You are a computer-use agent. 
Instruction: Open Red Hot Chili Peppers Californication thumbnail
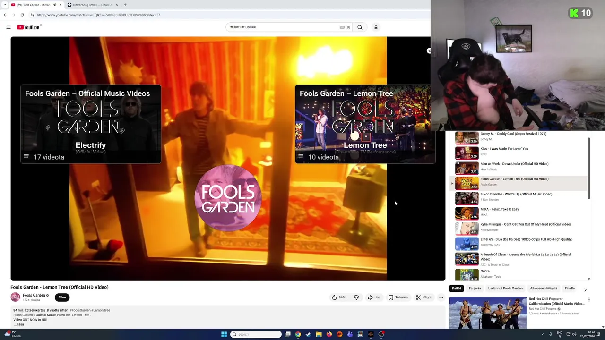point(488,313)
